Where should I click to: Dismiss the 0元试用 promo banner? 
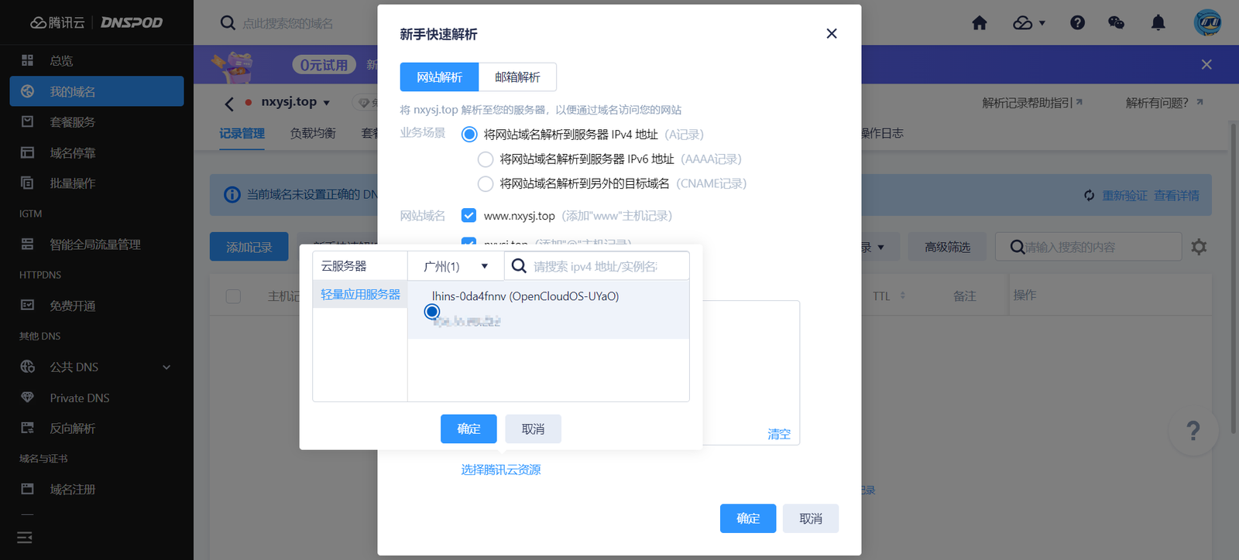pyautogui.click(x=1206, y=64)
